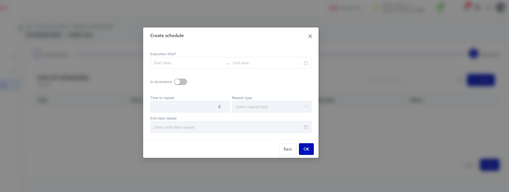
Task: Confirm with the OK button
Action: click(x=306, y=149)
